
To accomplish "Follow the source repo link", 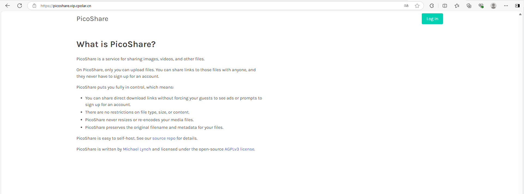I will coord(164,138).
